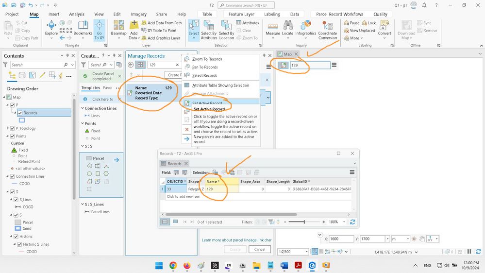
Task: Open Go To XY tool
Action: (x=100, y=30)
